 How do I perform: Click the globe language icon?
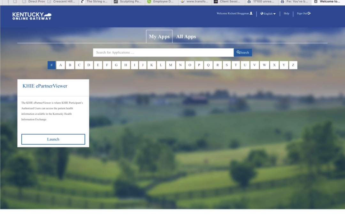[x=262, y=13]
